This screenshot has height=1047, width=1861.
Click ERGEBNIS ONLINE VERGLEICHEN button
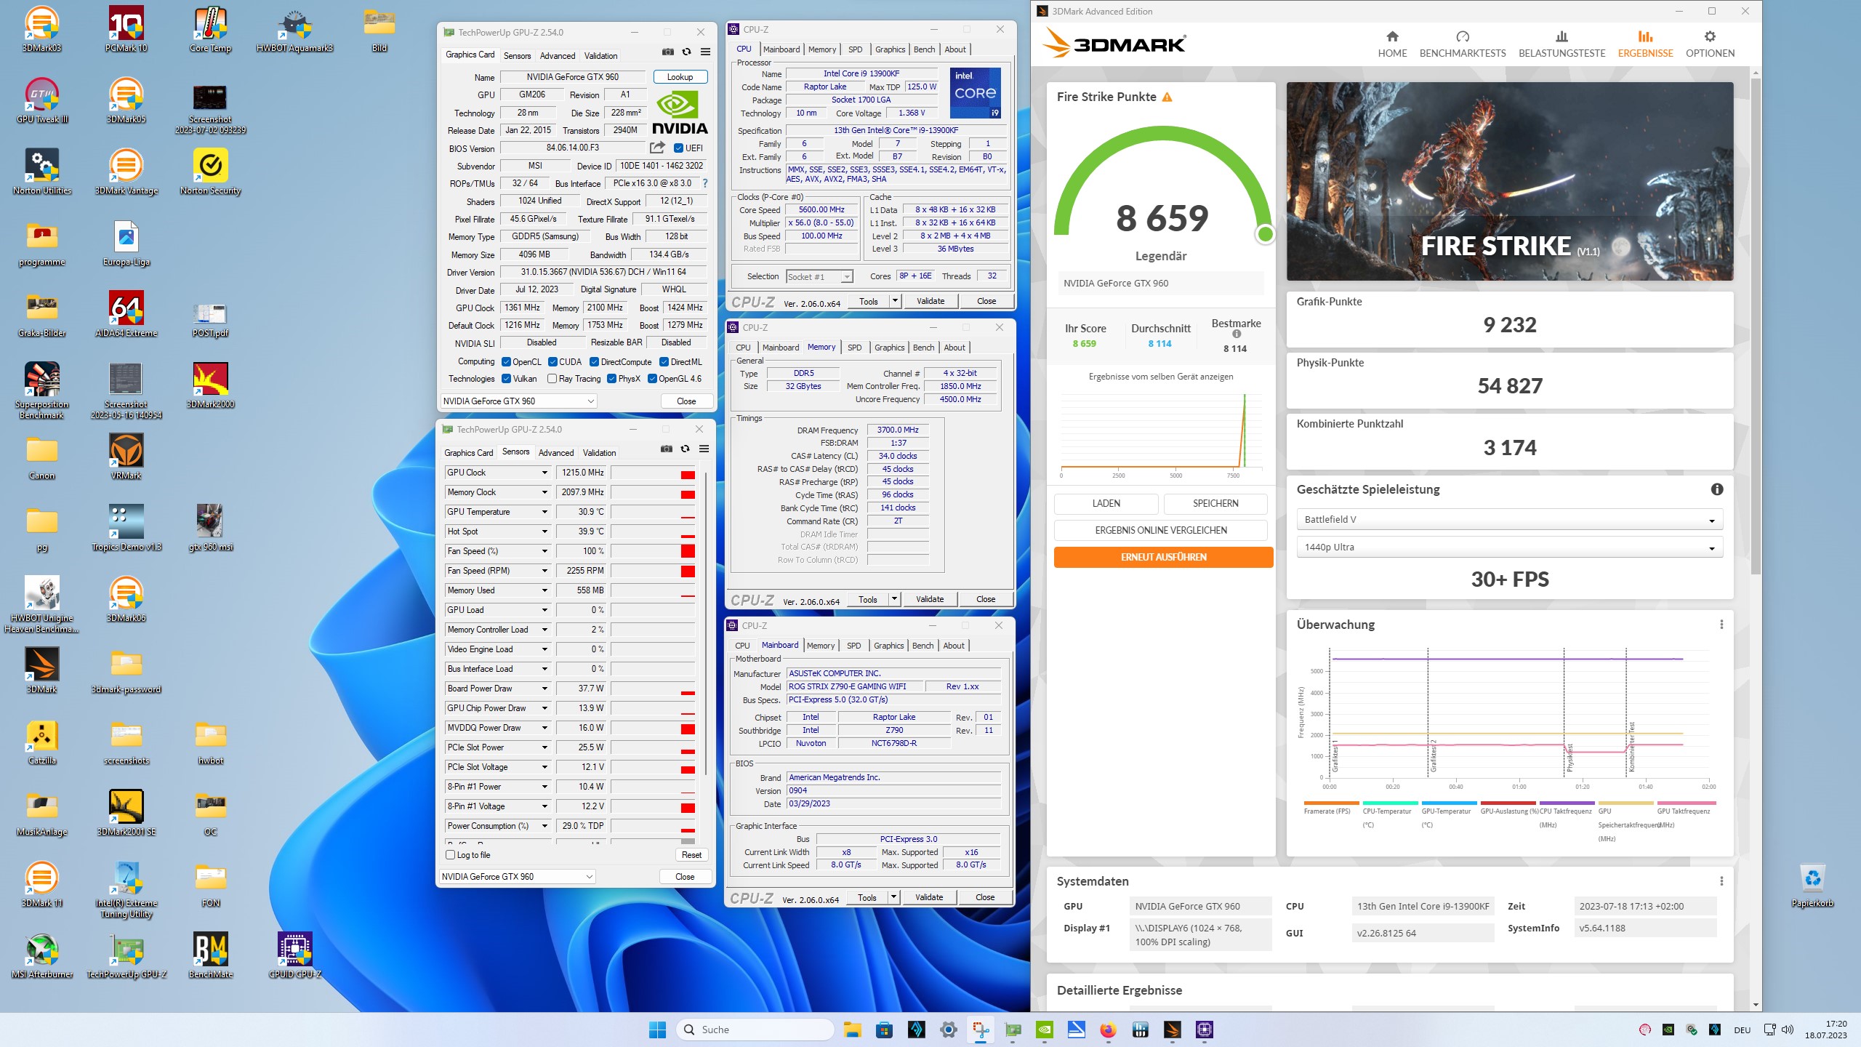tap(1161, 531)
